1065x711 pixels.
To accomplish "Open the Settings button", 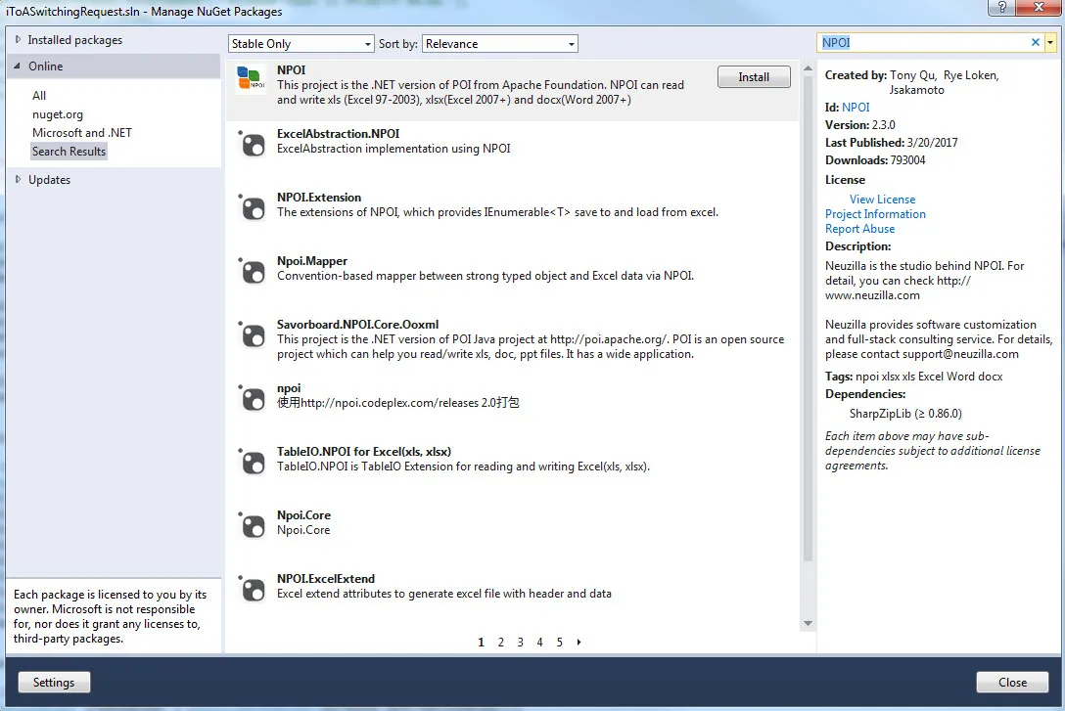I will (x=54, y=682).
